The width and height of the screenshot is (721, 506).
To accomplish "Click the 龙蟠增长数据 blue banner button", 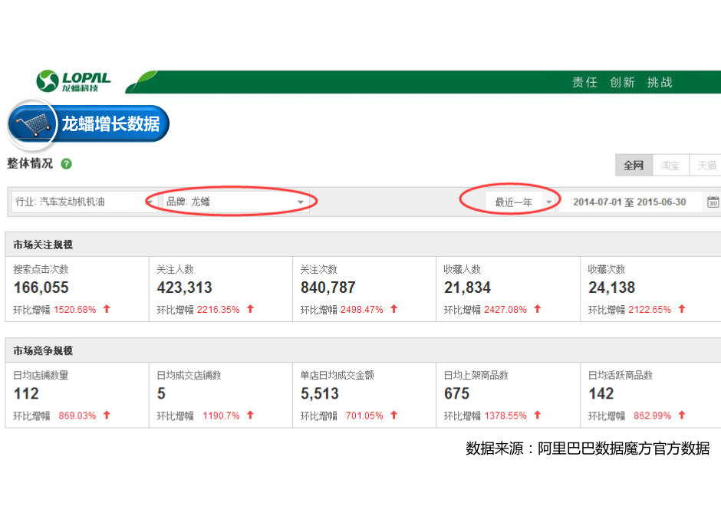I will [x=89, y=124].
